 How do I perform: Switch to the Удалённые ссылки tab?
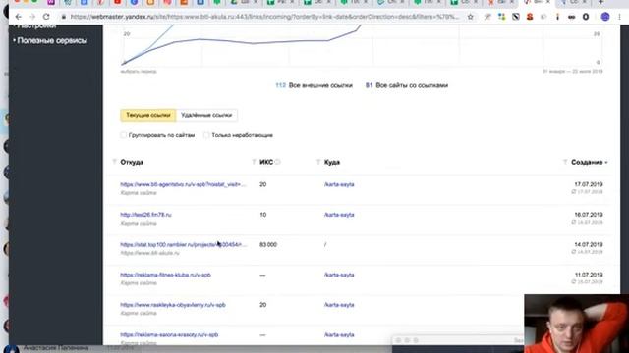[x=206, y=115]
